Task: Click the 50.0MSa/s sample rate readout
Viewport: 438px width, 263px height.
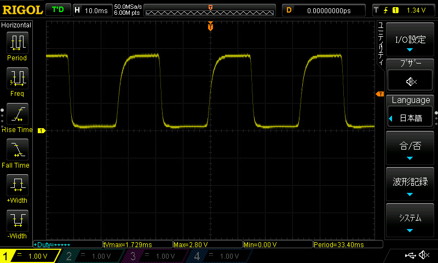Action: [128, 7]
